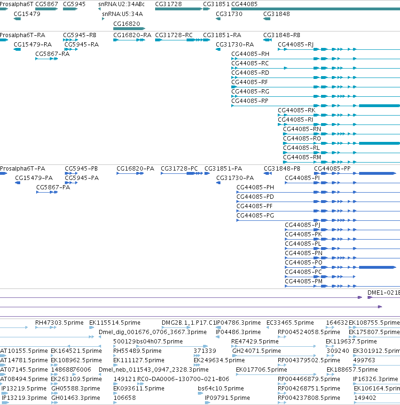Viewport: 400px width, 405px height.
Task: Select the GH05588.3prime EST label
Action: point(76,389)
